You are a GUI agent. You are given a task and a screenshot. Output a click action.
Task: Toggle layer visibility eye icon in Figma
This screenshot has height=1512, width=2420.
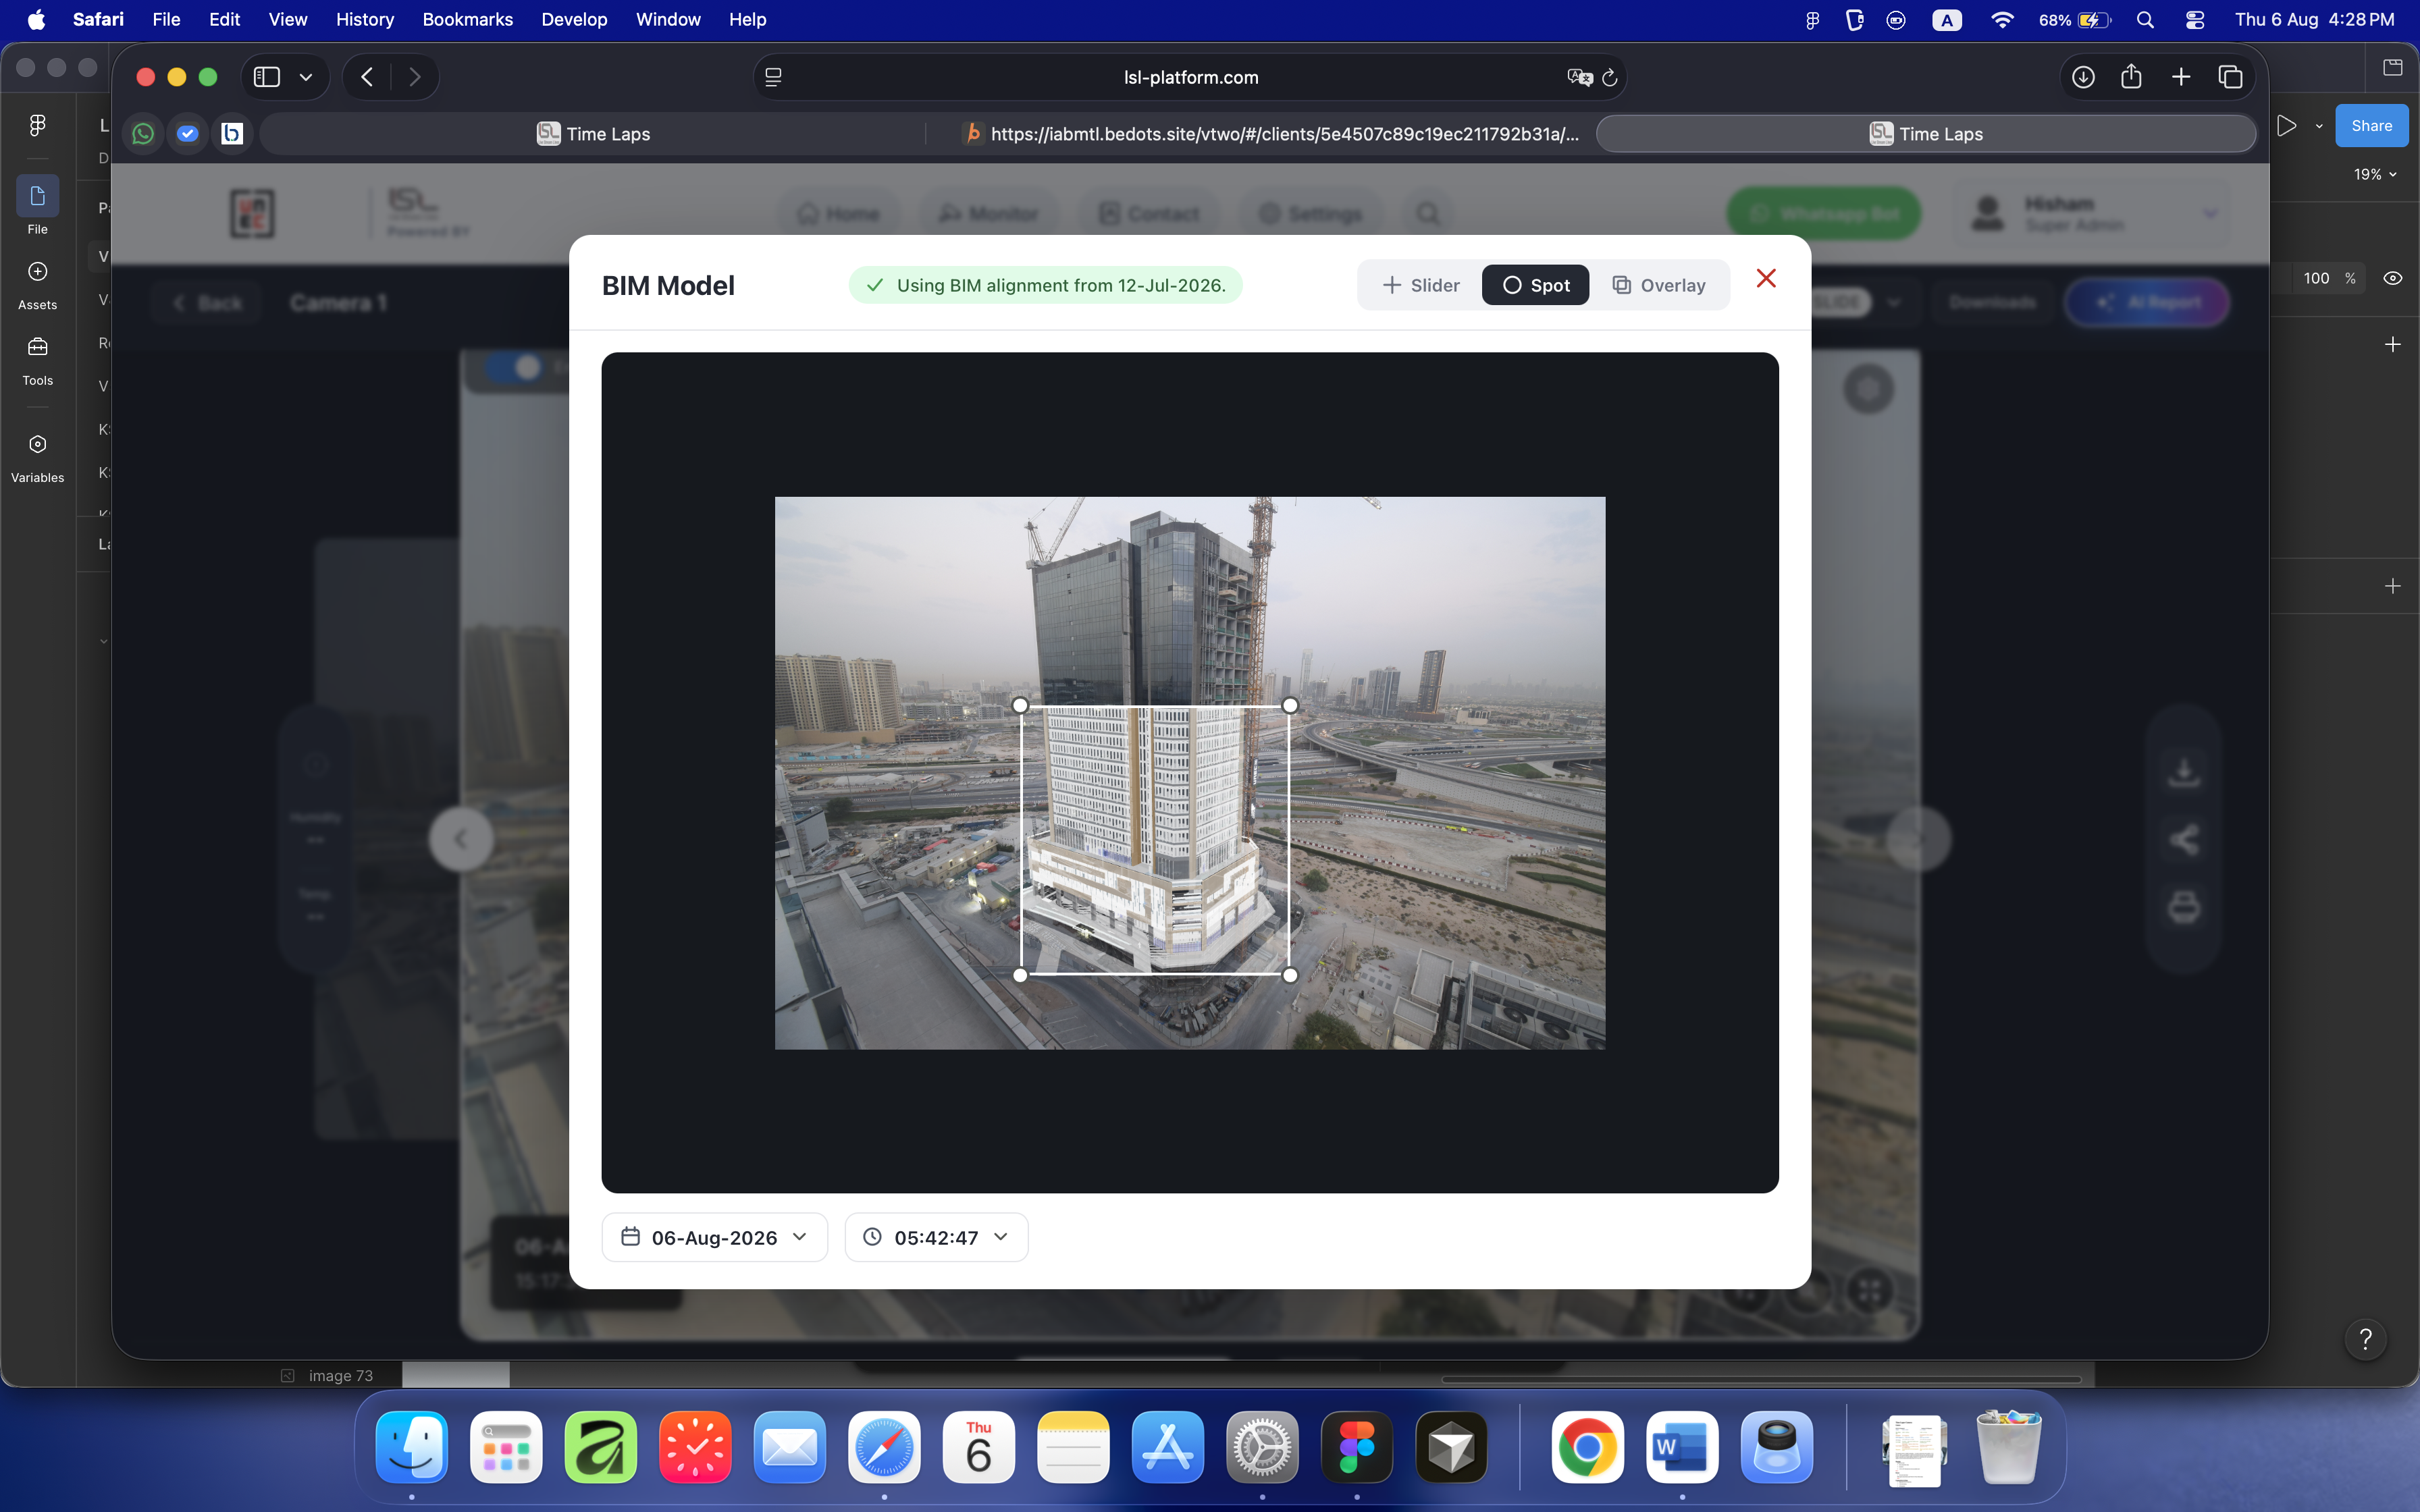2392,278
